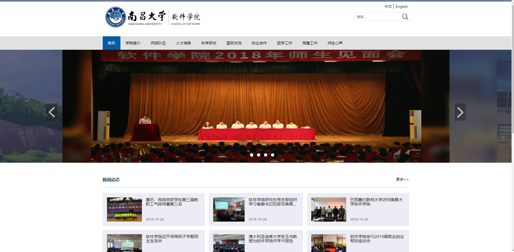
Task: Open the 科学研究 menu item
Action: pyautogui.click(x=209, y=43)
